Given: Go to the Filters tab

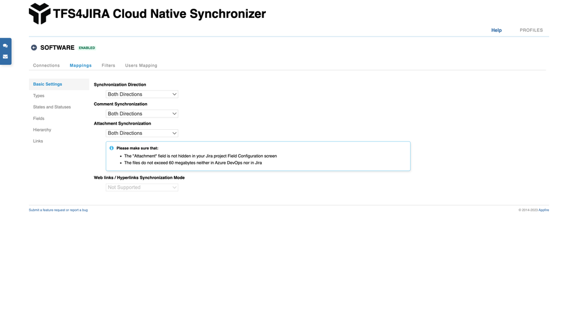Looking at the screenshot, I should click(x=108, y=65).
